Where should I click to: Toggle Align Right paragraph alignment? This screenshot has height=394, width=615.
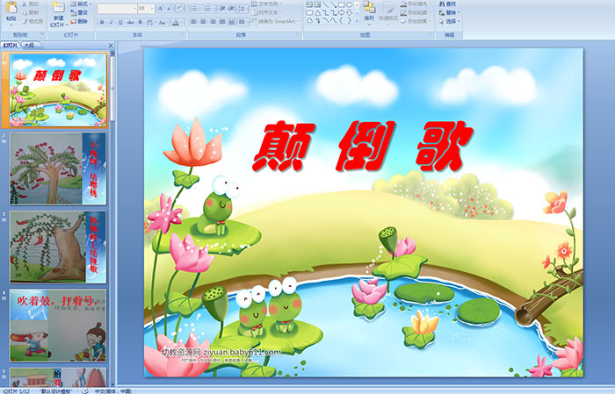point(213,22)
